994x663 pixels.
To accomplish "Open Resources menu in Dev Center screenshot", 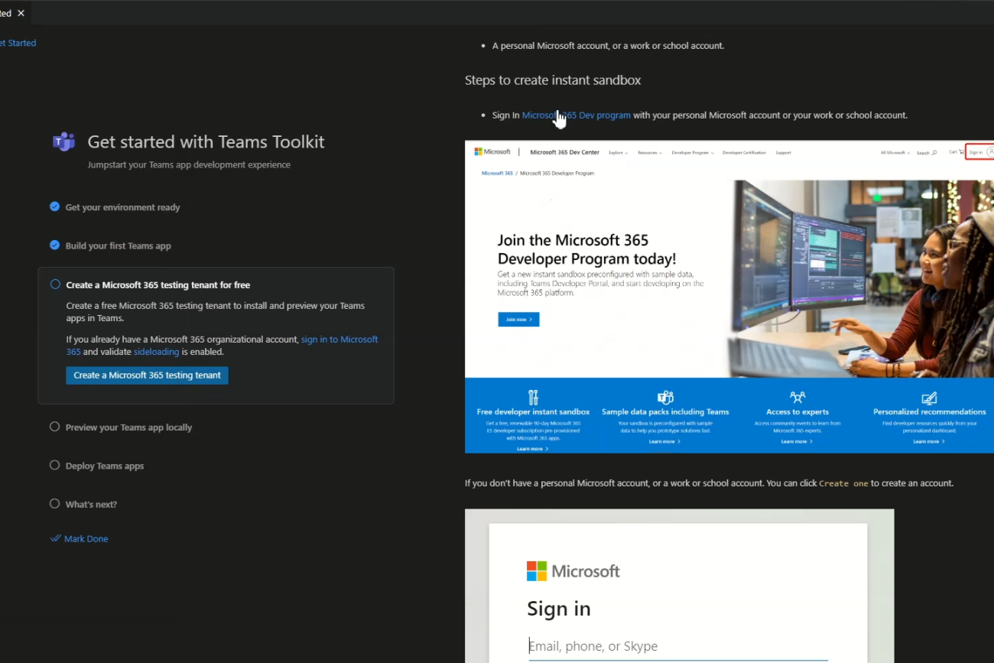I will [x=649, y=153].
